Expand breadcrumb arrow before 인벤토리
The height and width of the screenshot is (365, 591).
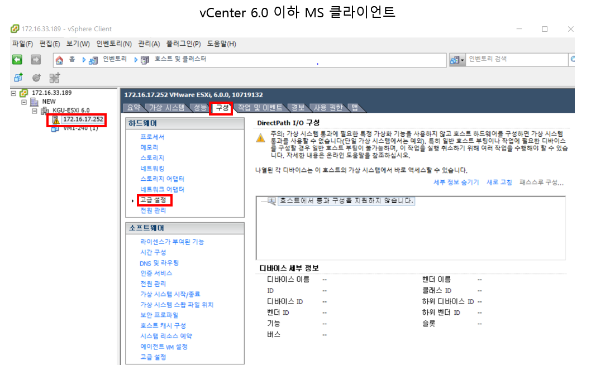pyautogui.click(x=84, y=60)
